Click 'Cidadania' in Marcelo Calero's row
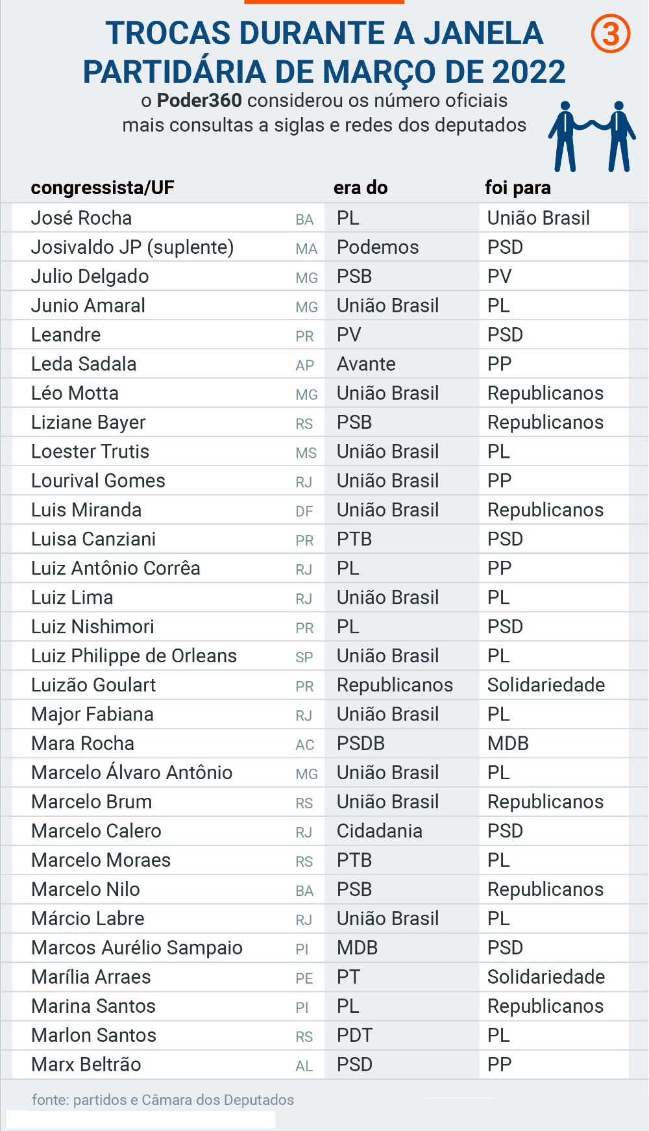 (x=380, y=832)
